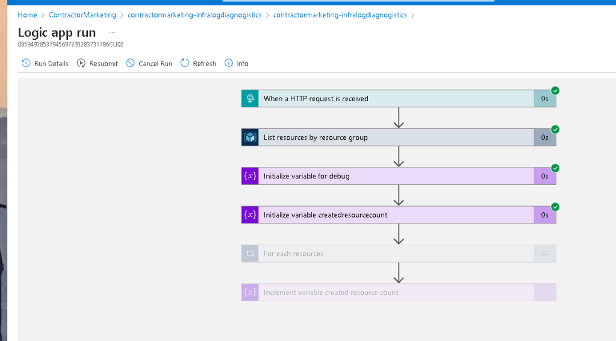Click the variable icon of Initialize variable for debug

point(250,176)
